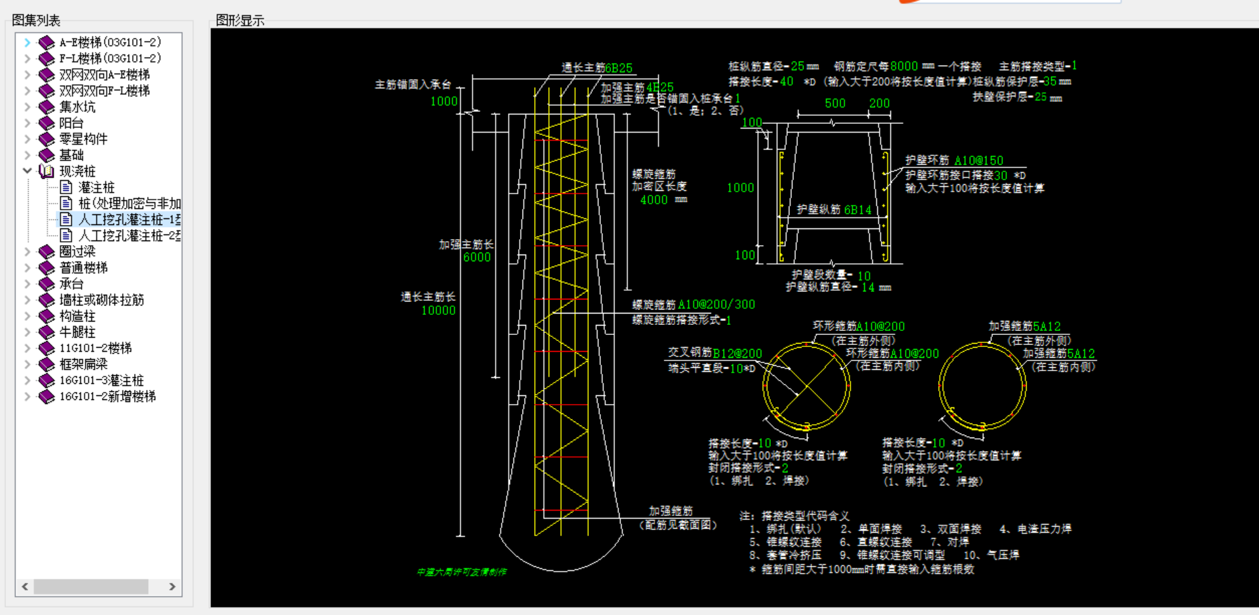Click the book icon beside 普通楼梯

(x=46, y=267)
